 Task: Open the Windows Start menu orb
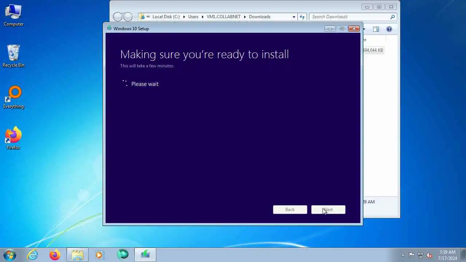click(10, 255)
